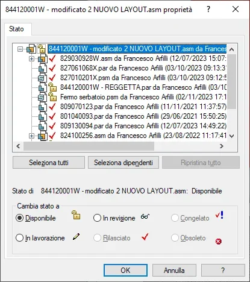The image size is (250, 282).
Task: Click red checkmark beside 829030928W.asm
Action: coord(52,58)
